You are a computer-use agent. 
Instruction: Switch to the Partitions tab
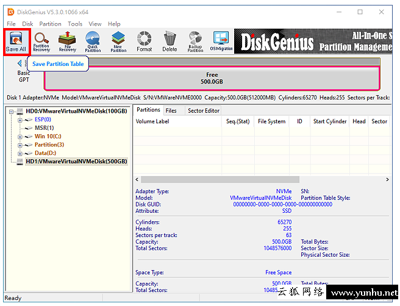(148, 110)
